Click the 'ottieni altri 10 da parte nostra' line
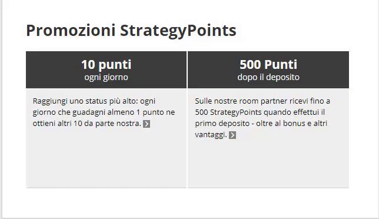Viewport: 379px width, 219px height. point(87,124)
